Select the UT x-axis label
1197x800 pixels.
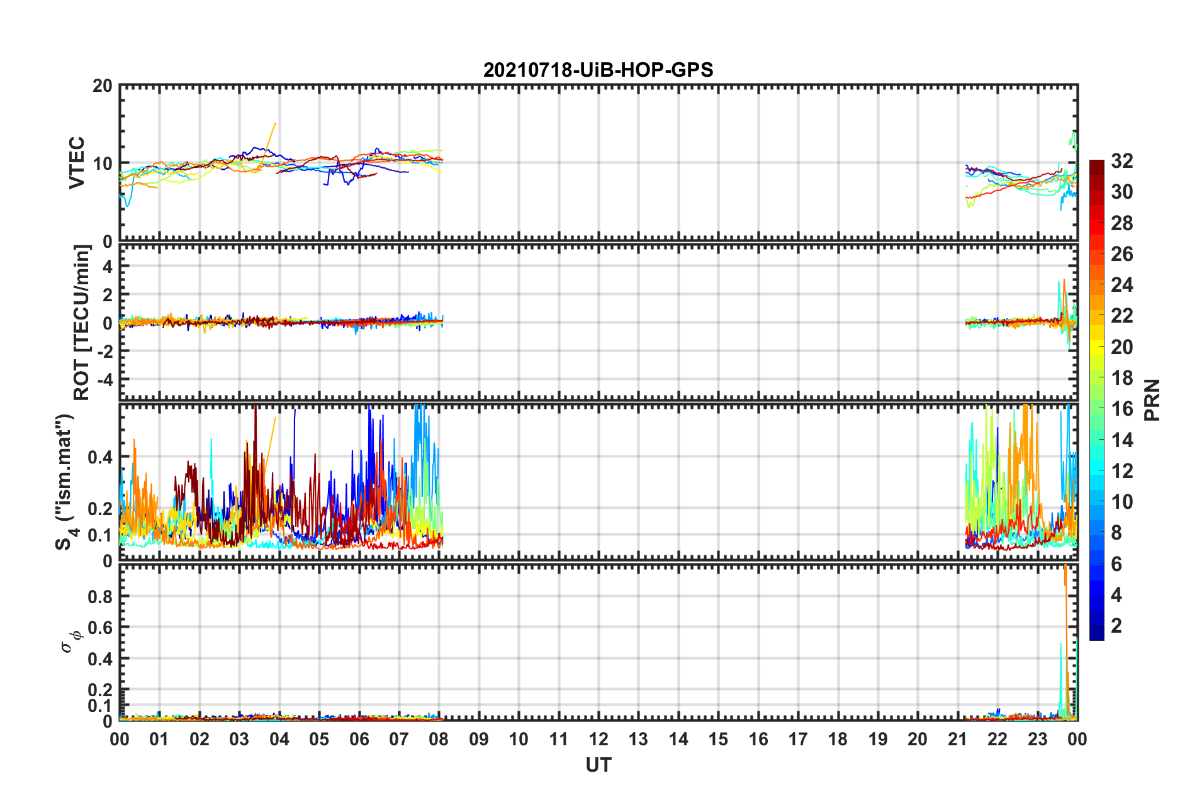click(x=598, y=765)
